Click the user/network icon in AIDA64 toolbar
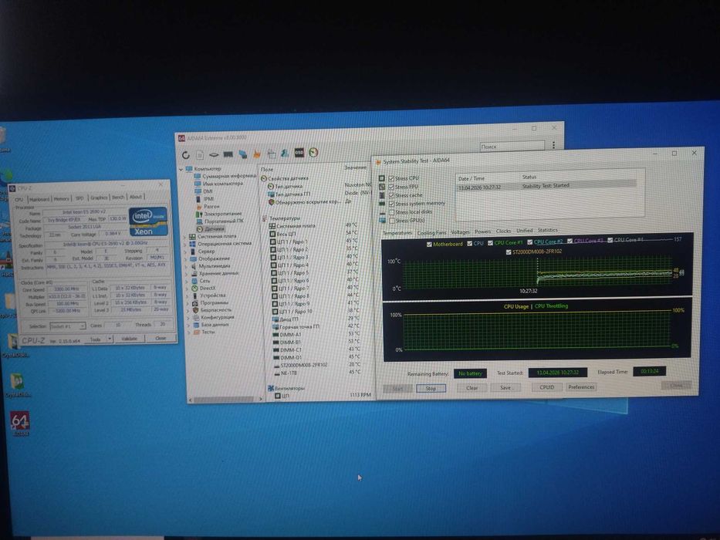The height and width of the screenshot is (540, 720). (x=285, y=153)
